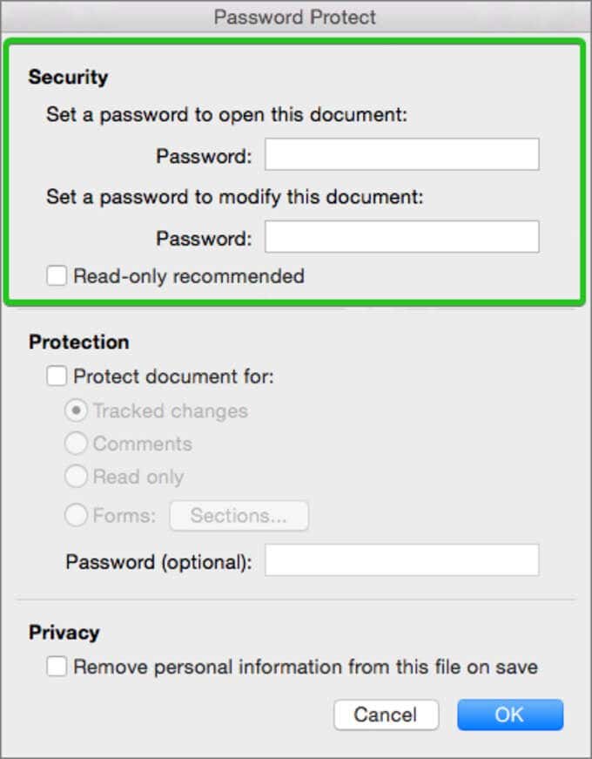Select the Tracked changes radio button
Screen dimensions: 592x759
77,410
